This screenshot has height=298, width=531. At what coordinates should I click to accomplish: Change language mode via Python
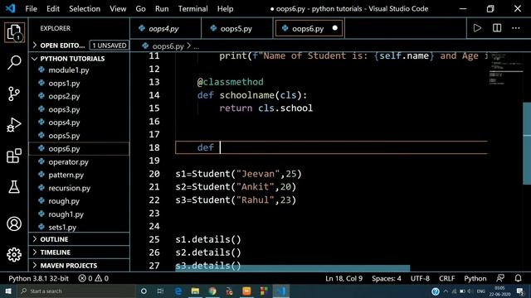(475, 278)
